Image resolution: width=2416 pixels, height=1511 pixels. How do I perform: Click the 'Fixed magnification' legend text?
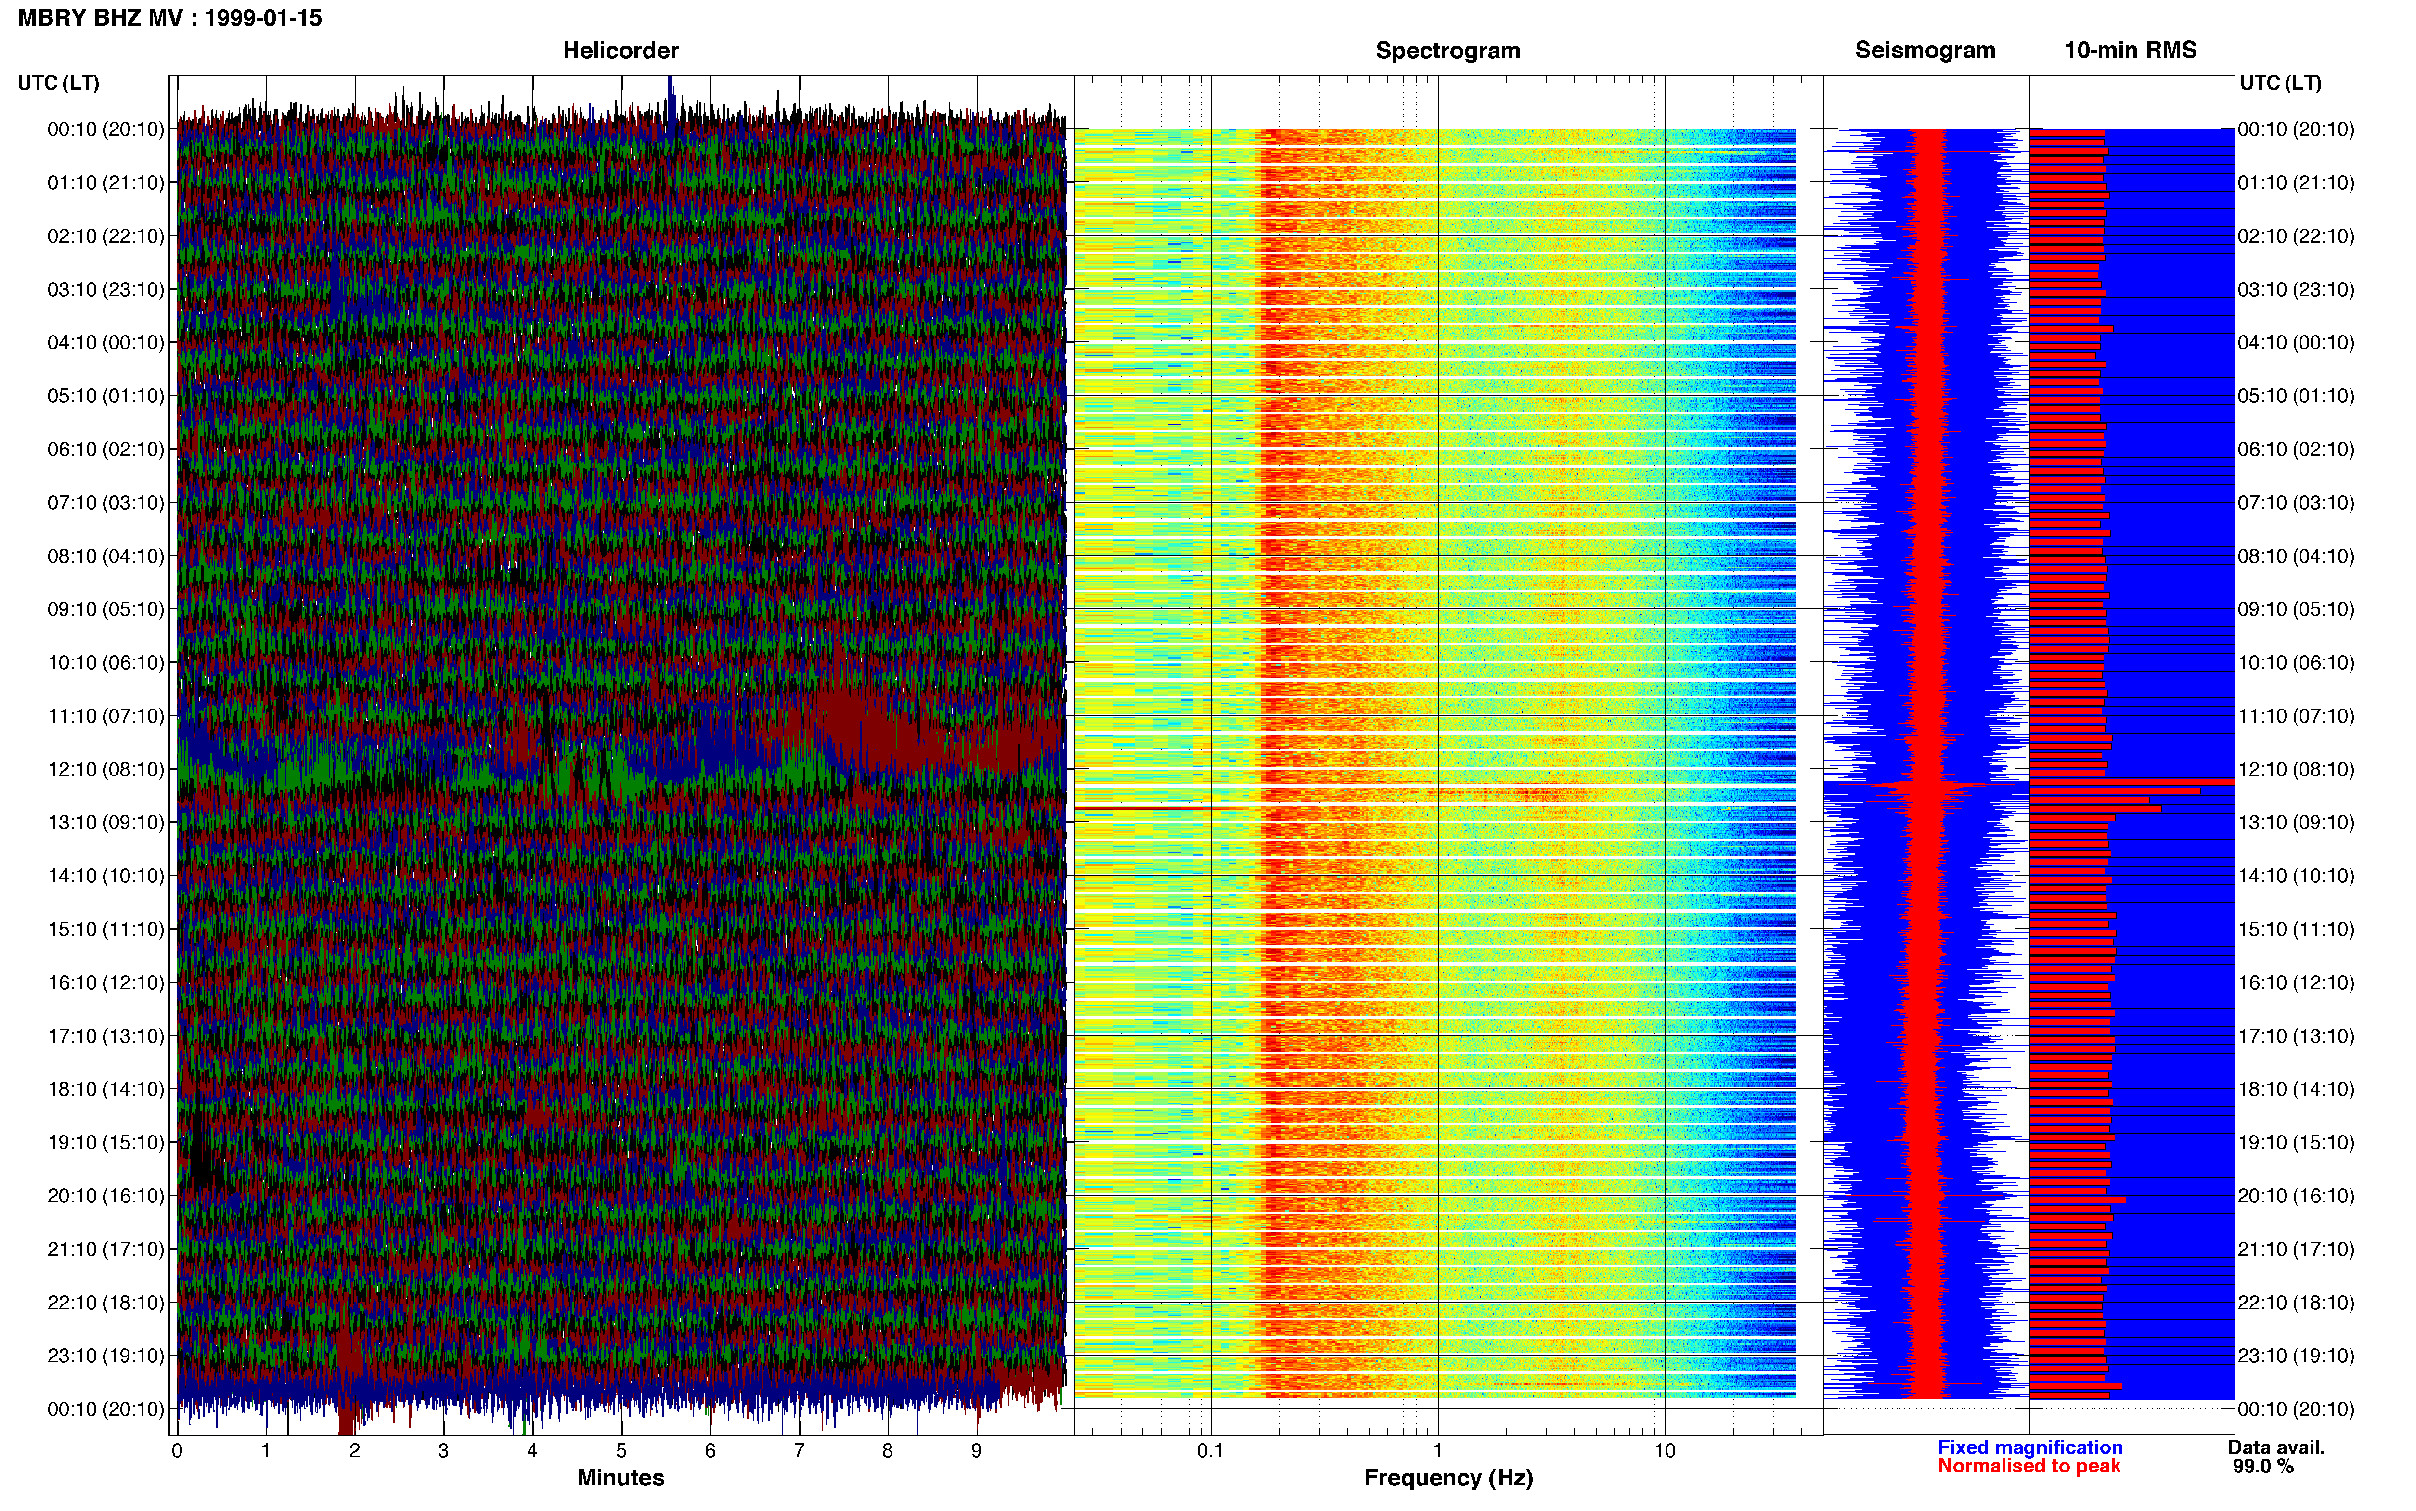point(2030,1448)
